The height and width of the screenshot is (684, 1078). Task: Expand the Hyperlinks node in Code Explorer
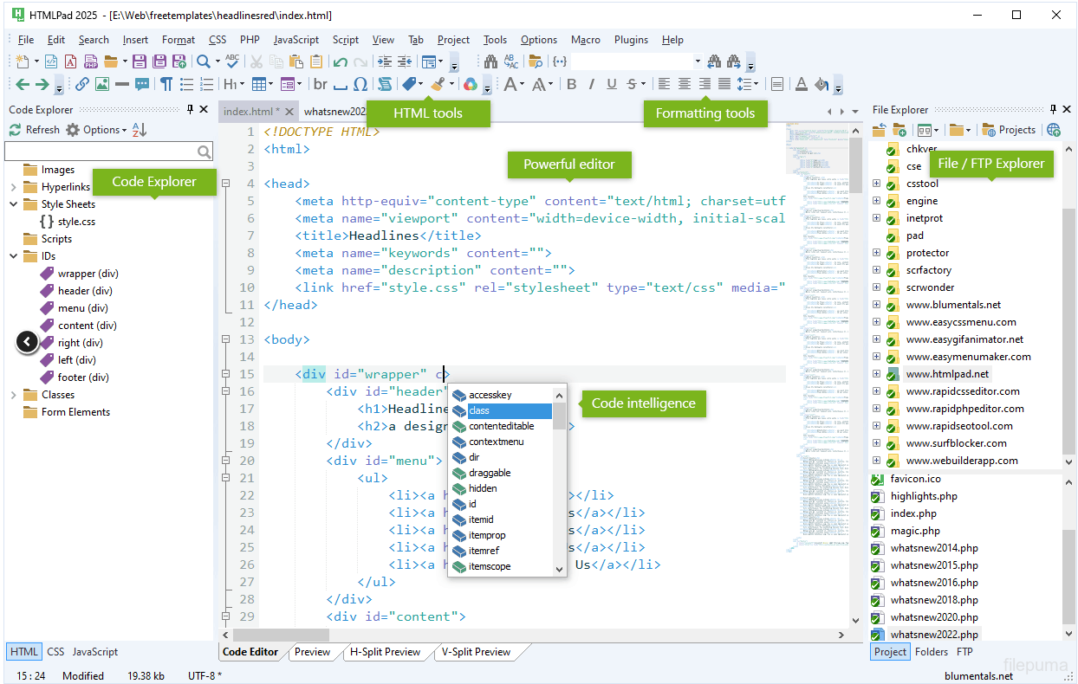click(14, 187)
